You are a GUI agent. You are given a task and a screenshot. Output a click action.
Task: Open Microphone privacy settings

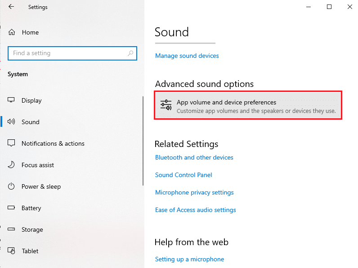coord(194,193)
